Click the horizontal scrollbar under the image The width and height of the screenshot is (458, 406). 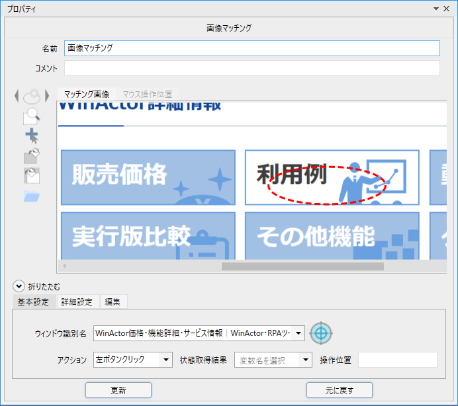pyautogui.click(x=302, y=266)
